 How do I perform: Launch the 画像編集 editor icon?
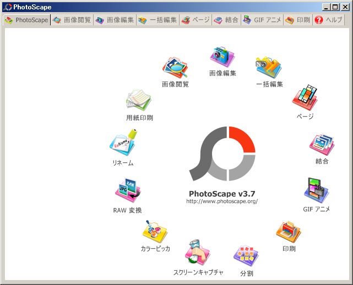222,57
